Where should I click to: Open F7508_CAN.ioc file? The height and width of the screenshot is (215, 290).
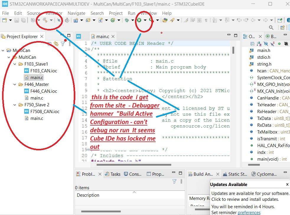pyautogui.click(x=42, y=111)
